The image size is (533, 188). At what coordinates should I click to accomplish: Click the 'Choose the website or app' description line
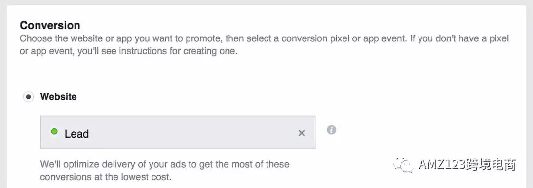[264, 38]
